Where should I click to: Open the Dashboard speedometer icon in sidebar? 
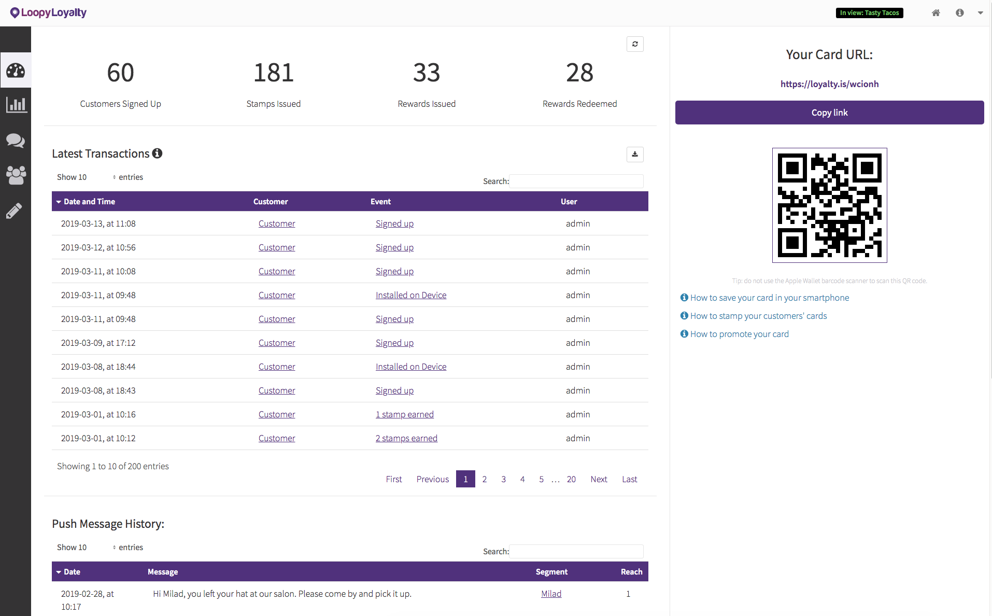[16, 71]
